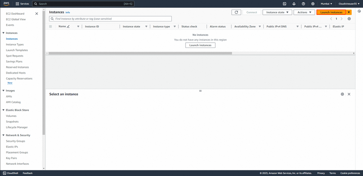This screenshot has height=176, width=363.
Task: Go to Instance Types
Action: click(x=15, y=44)
